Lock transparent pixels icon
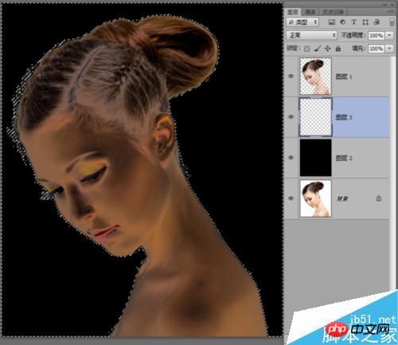 [x=307, y=49]
